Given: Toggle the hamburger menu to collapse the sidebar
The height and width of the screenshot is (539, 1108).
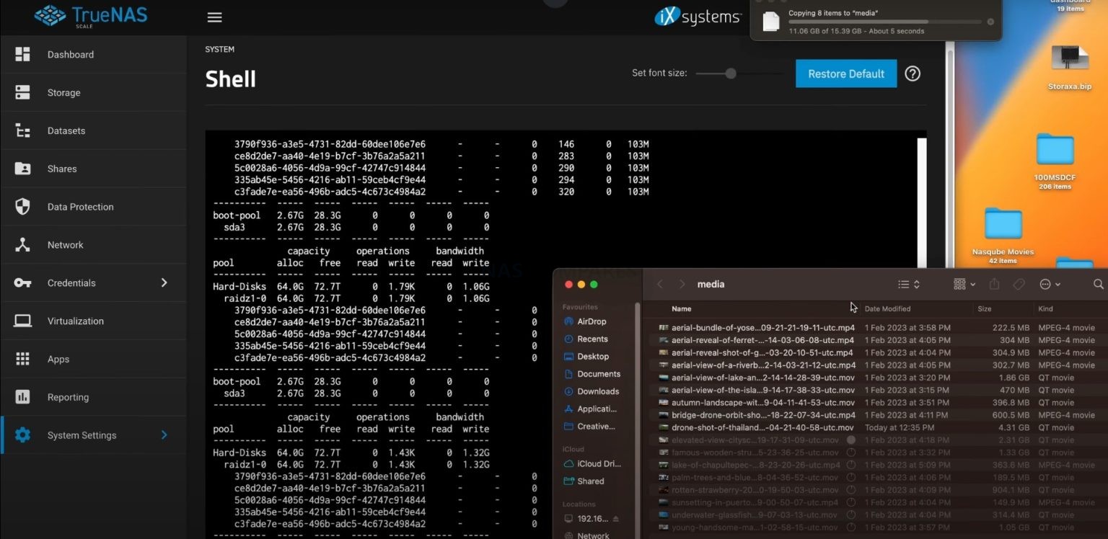Looking at the screenshot, I should [x=214, y=18].
